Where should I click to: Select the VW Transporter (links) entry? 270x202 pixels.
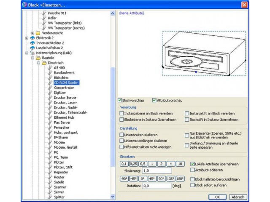[x=65, y=23]
